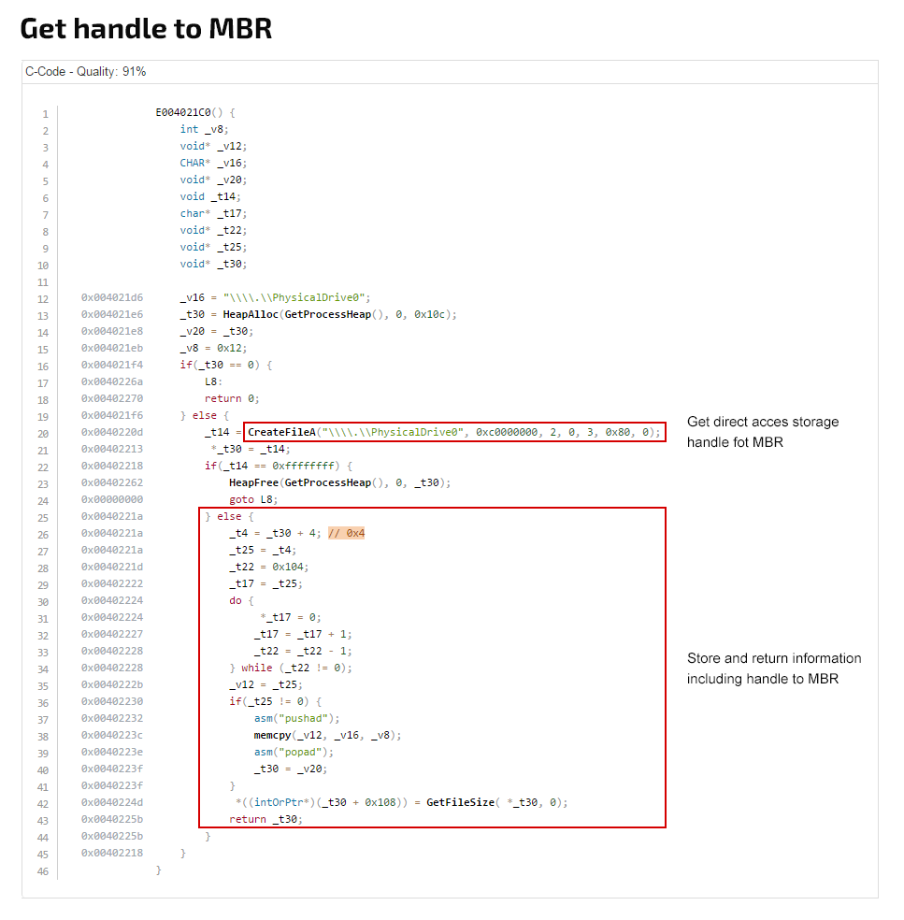Click address 0x004021e6
Screen dimensions: 904x920
112,314
